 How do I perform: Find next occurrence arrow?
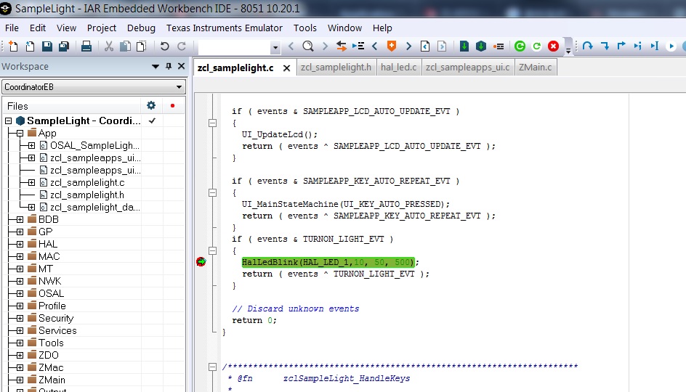(x=325, y=46)
